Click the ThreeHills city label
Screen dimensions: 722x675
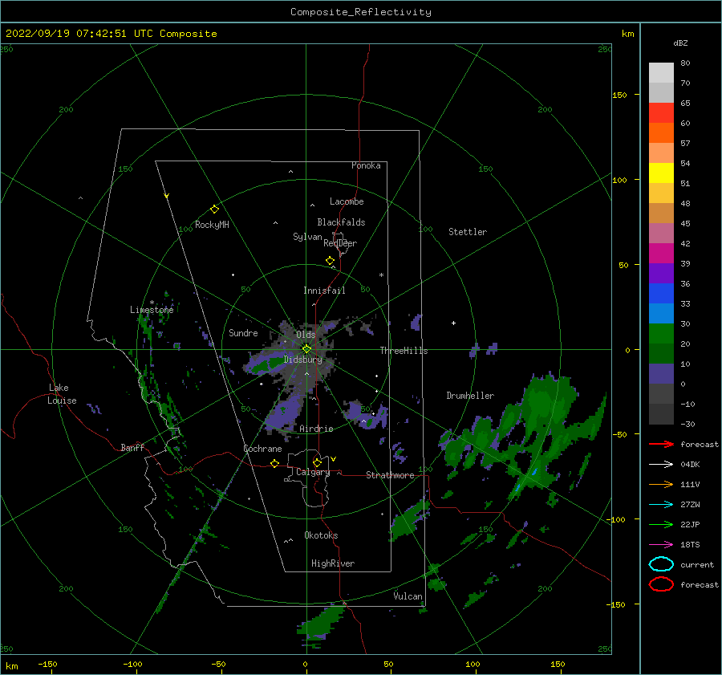pyautogui.click(x=404, y=351)
